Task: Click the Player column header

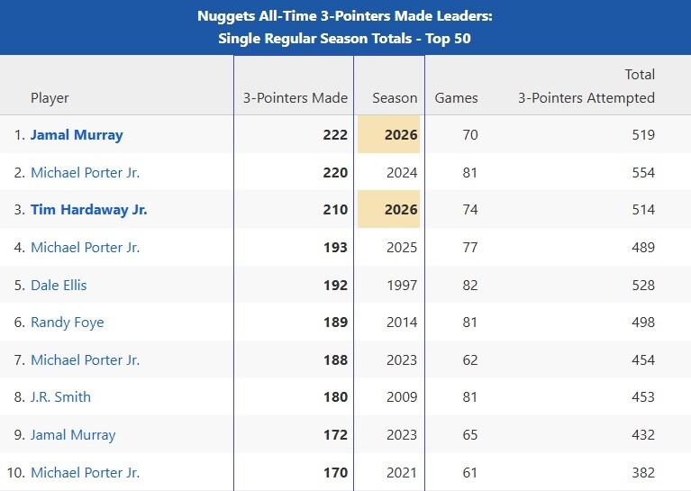Action: (x=50, y=98)
